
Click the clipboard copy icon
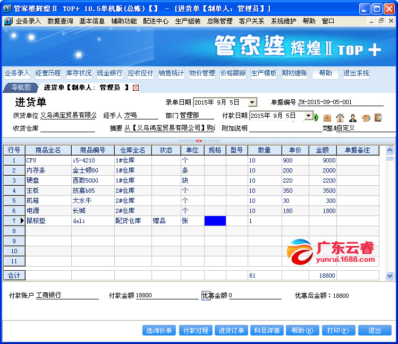(378, 117)
